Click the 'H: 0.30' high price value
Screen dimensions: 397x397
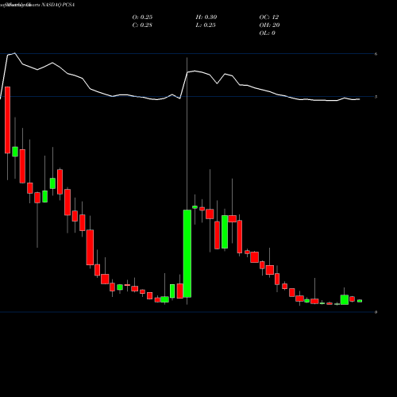click(206, 17)
